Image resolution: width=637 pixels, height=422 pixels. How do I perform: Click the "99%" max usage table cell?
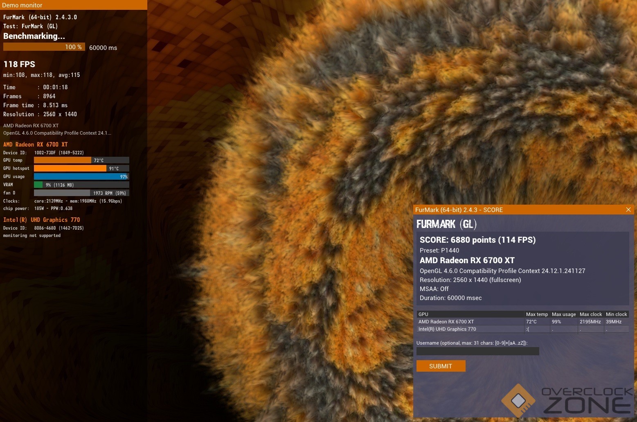click(x=556, y=322)
